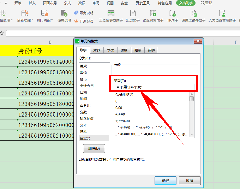Expand the 热门功能 dropdown arrow
This screenshot has width=240, height=189.
click(x=52, y=20)
